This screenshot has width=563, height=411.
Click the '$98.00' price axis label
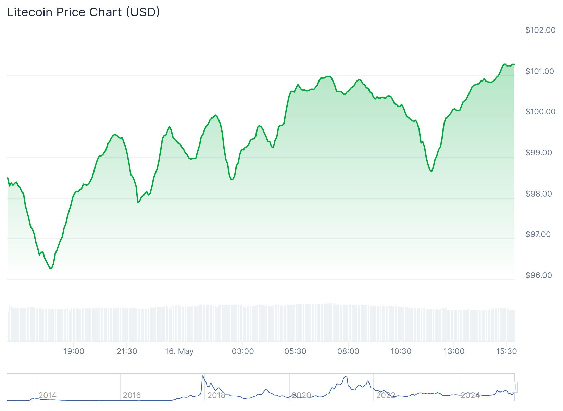(x=539, y=194)
